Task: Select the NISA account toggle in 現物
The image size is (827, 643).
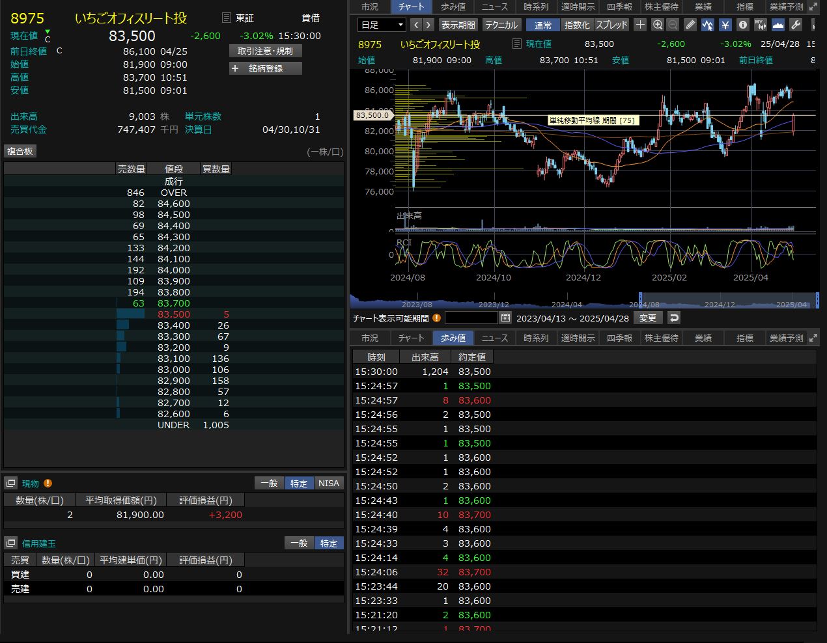Action: 329,483
